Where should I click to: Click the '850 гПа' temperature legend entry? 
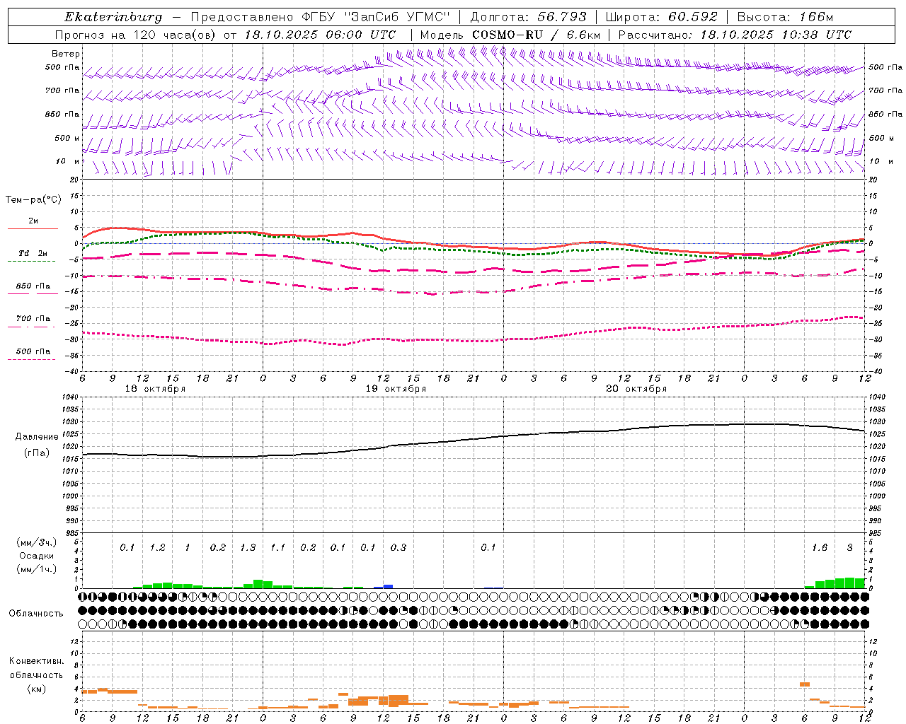pos(33,286)
